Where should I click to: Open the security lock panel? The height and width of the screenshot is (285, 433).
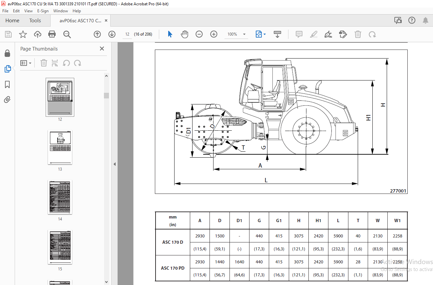click(x=7, y=54)
